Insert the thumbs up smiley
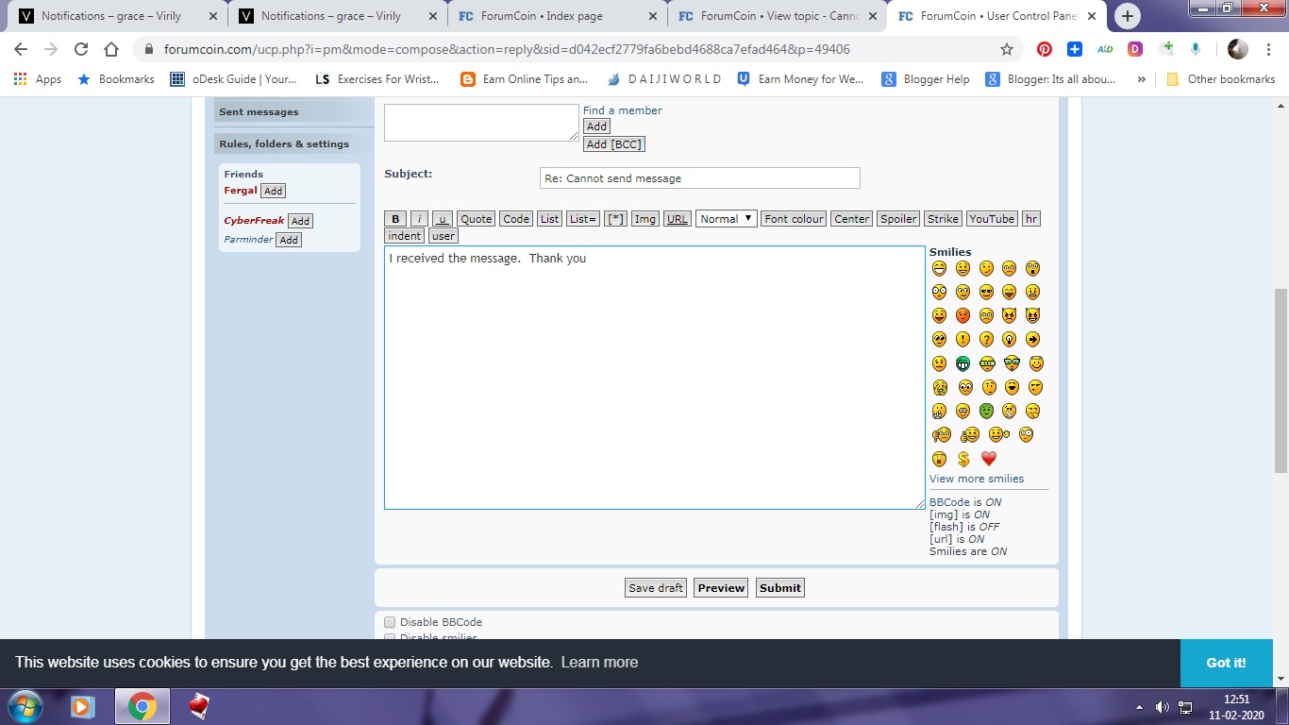 coord(970,434)
